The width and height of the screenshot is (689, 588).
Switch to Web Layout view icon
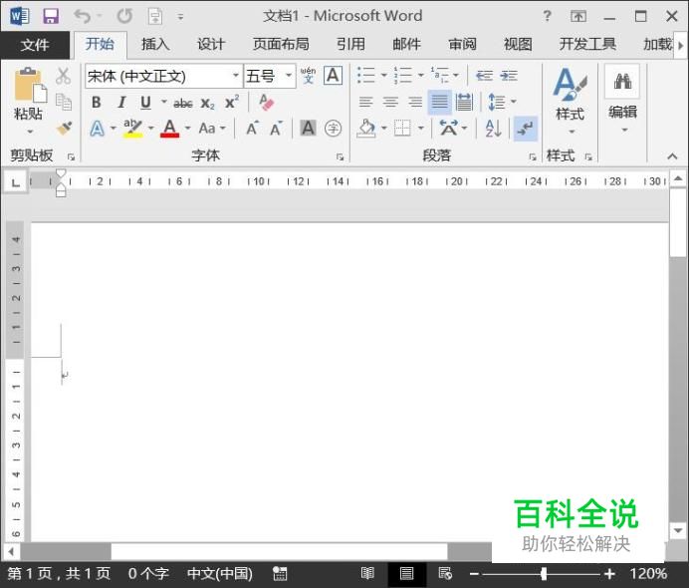445,573
